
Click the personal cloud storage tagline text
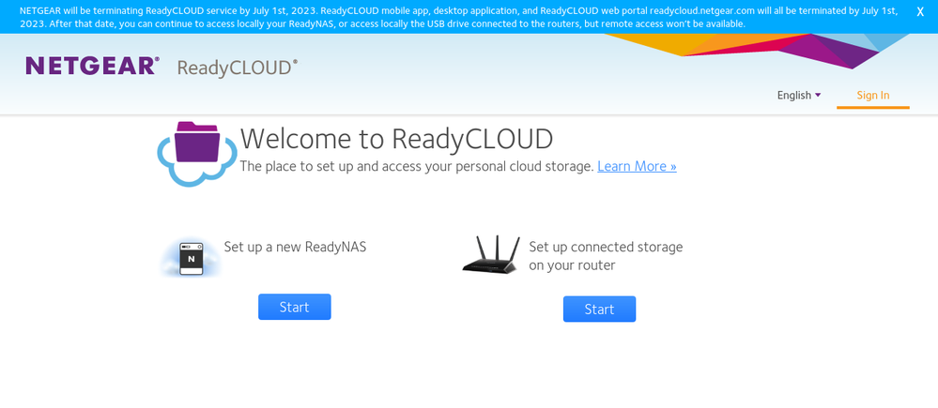click(x=417, y=166)
